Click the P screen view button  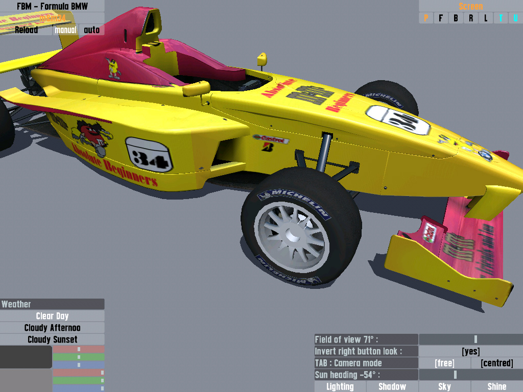tap(426, 18)
